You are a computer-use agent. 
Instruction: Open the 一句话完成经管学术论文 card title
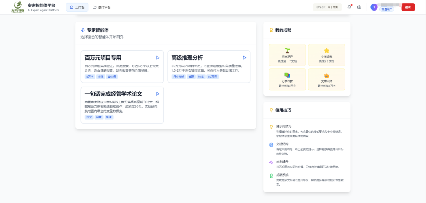pos(113,94)
